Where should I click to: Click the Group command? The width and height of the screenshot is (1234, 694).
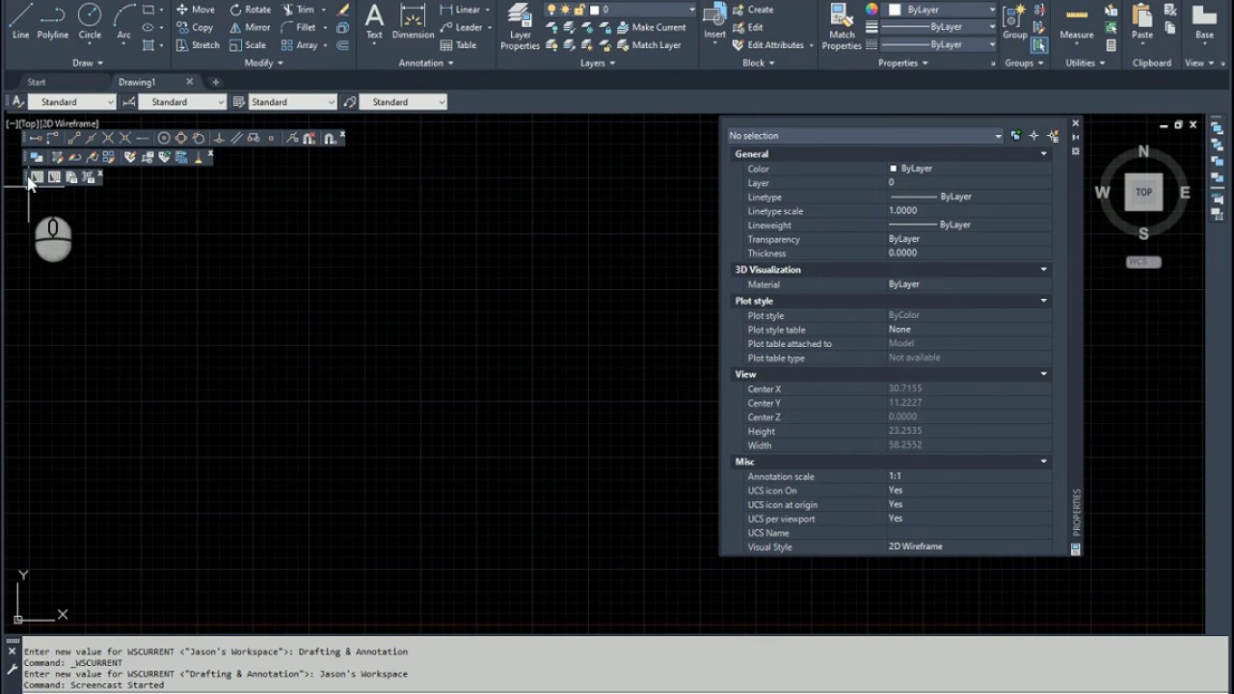pyautogui.click(x=1015, y=22)
